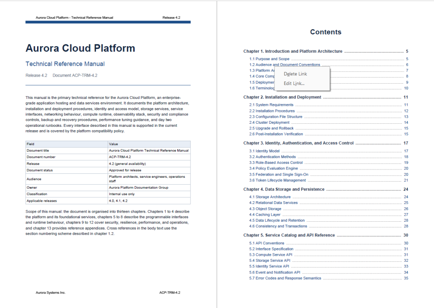Select the Aurora Platform Documentation Group cell
434x308 pixels.
149,188
